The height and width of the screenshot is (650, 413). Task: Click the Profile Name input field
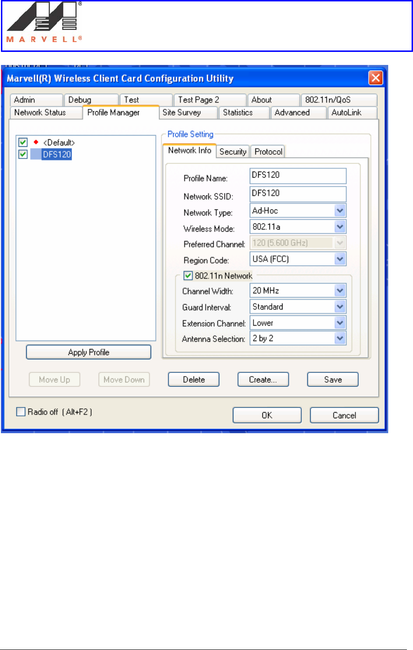(x=298, y=176)
